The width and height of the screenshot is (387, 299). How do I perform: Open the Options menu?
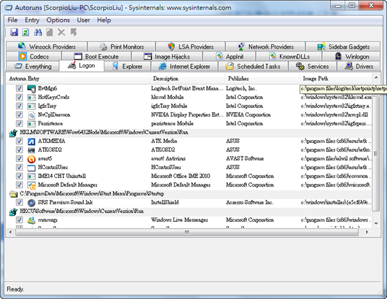click(x=58, y=20)
